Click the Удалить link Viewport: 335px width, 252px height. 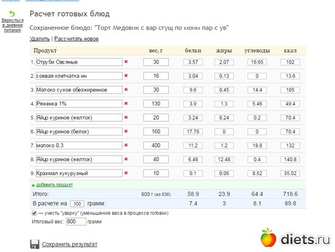pos(40,39)
